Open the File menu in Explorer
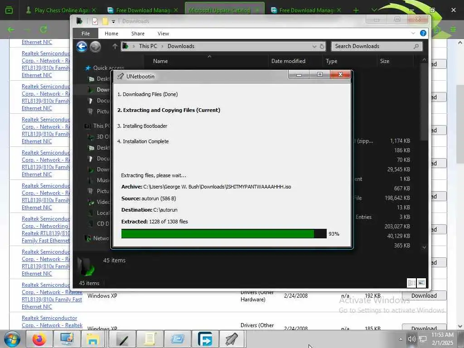This screenshot has height=348, width=464. point(86,34)
